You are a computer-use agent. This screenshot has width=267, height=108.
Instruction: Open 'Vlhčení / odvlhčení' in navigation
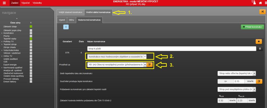point(11,53)
